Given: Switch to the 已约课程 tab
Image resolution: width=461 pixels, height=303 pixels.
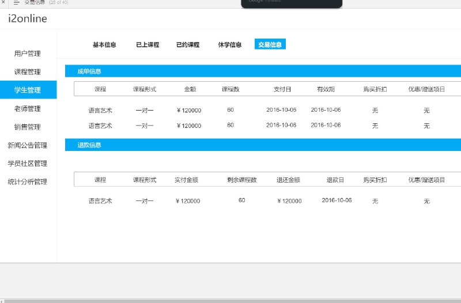Looking at the screenshot, I should 188,45.
